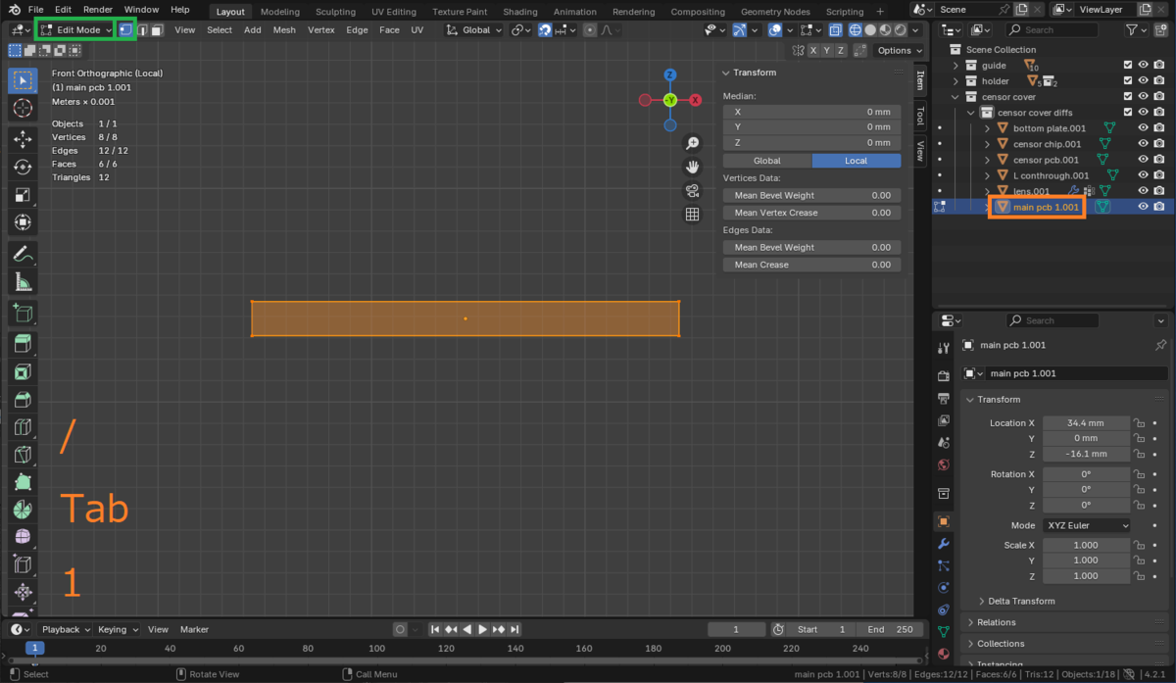Image resolution: width=1176 pixels, height=683 pixels.
Task: Click the Mean Crease value slider
Action: (x=811, y=265)
